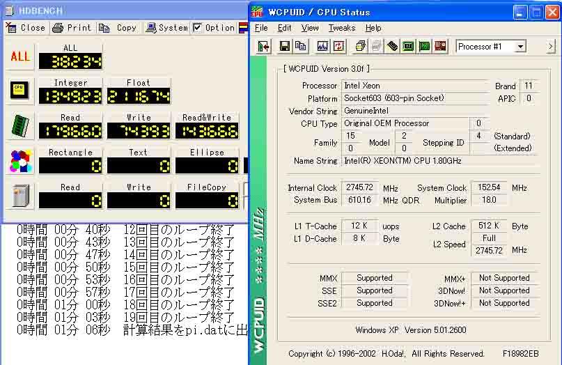This screenshot has height=365, width=562.
Task: Click the colorful video benchmark icon in HDBENCH
Action: point(20,161)
